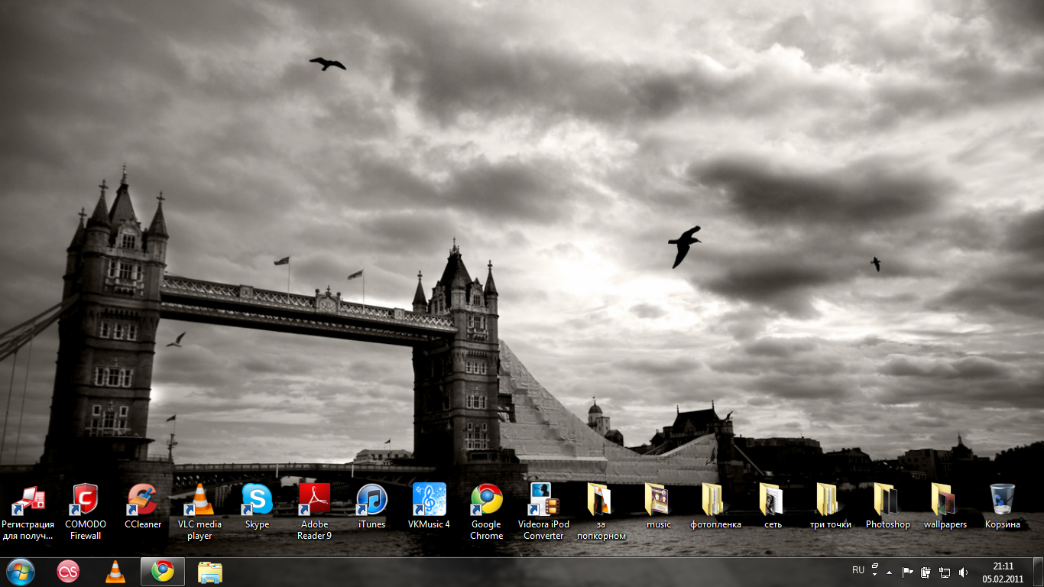Click the volume speaker icon
Screen dimensions: 1044x587
[x=963, y=572]
